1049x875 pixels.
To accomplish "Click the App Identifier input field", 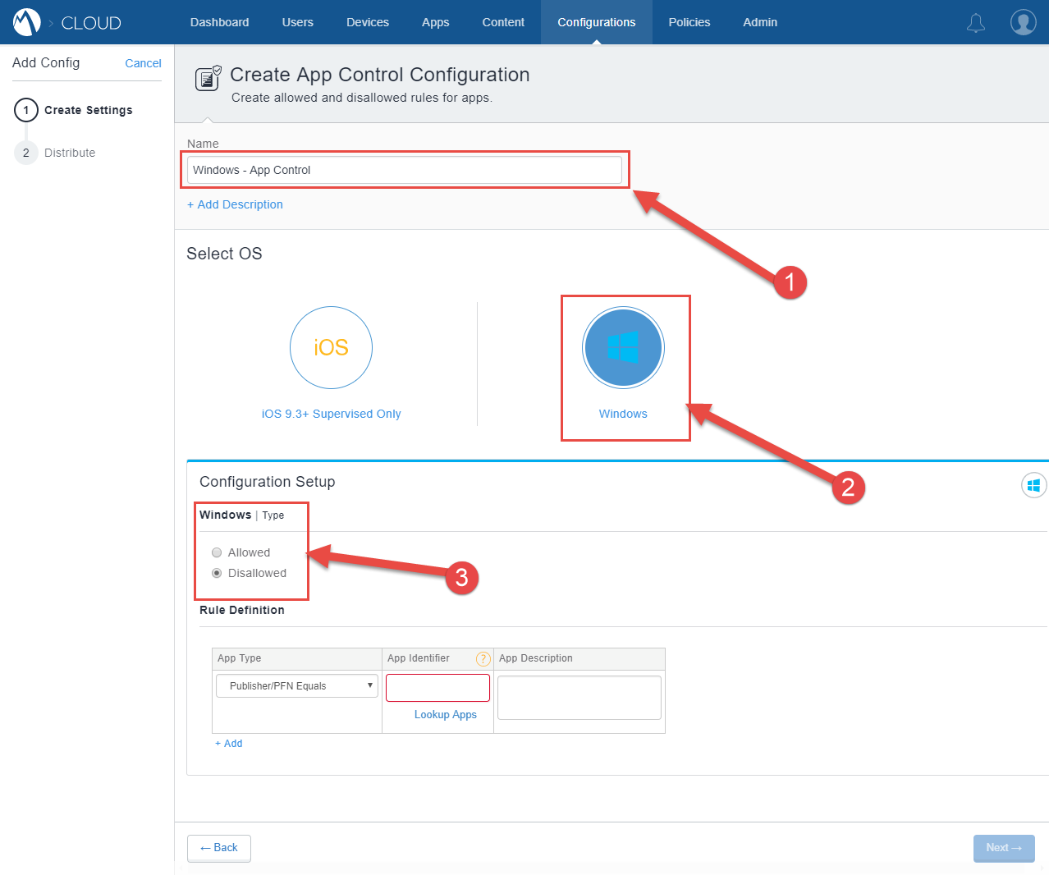I will click(437, 687).
